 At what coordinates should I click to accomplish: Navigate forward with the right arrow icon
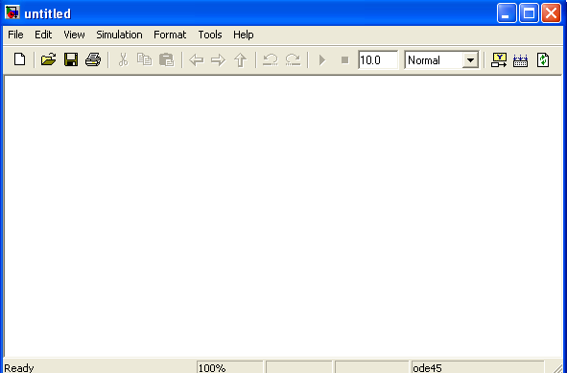pyautogui.click(x=218, y=60)
